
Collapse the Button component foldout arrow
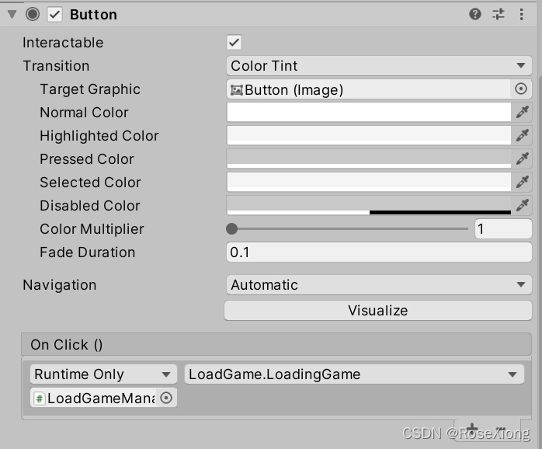[x=12, y=15]
